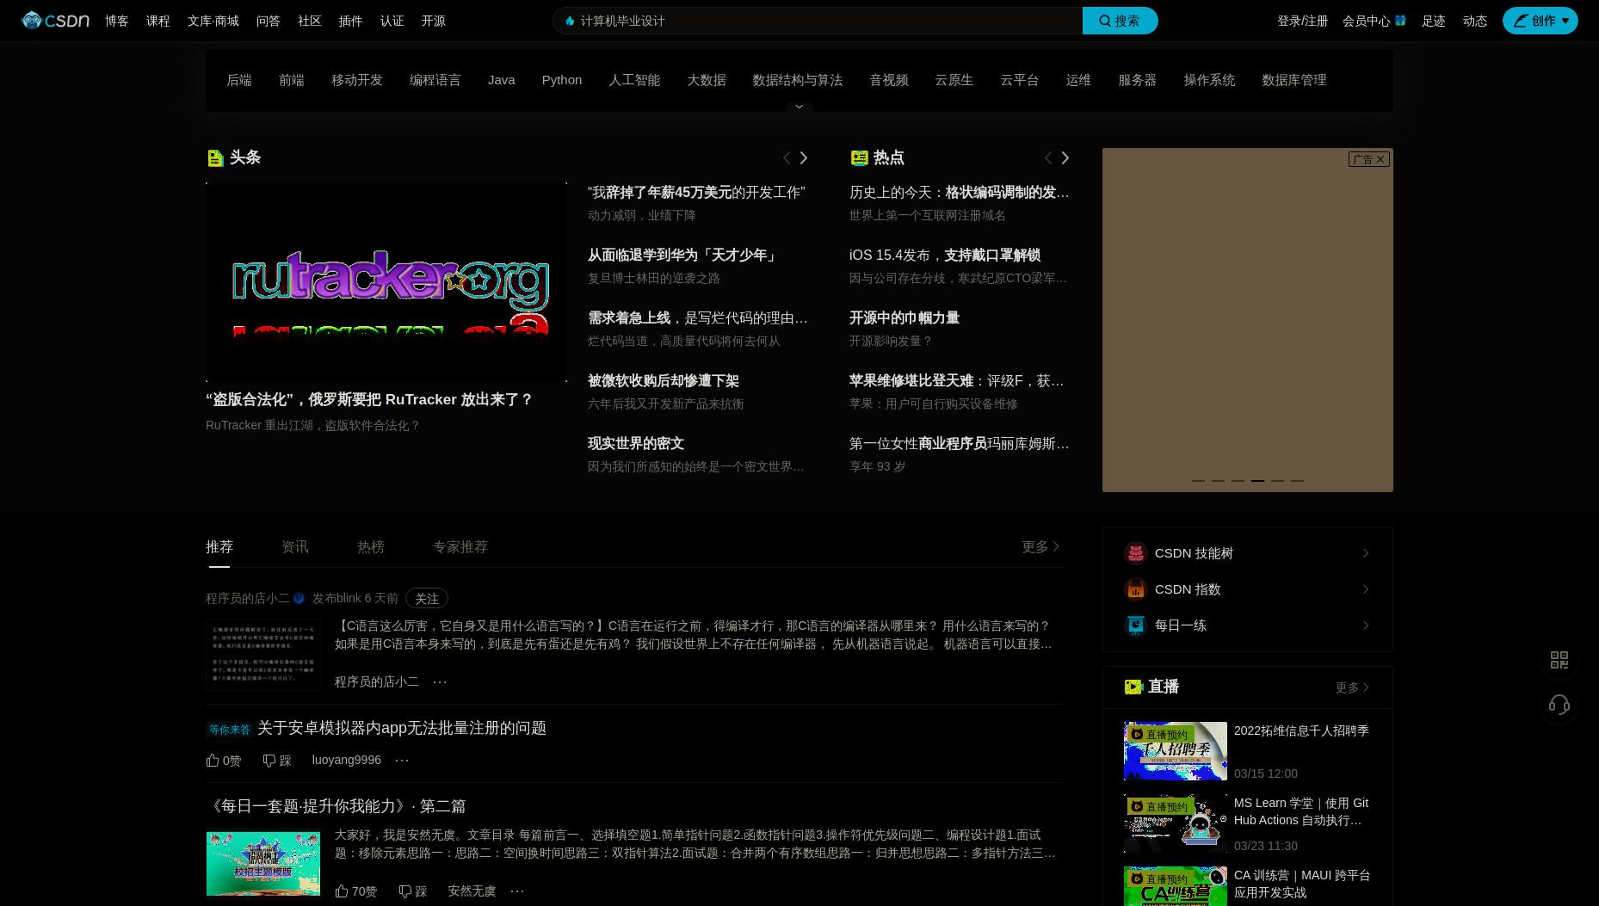
Task: Expand 每日一练 chevron
Action: (1366, 626)
